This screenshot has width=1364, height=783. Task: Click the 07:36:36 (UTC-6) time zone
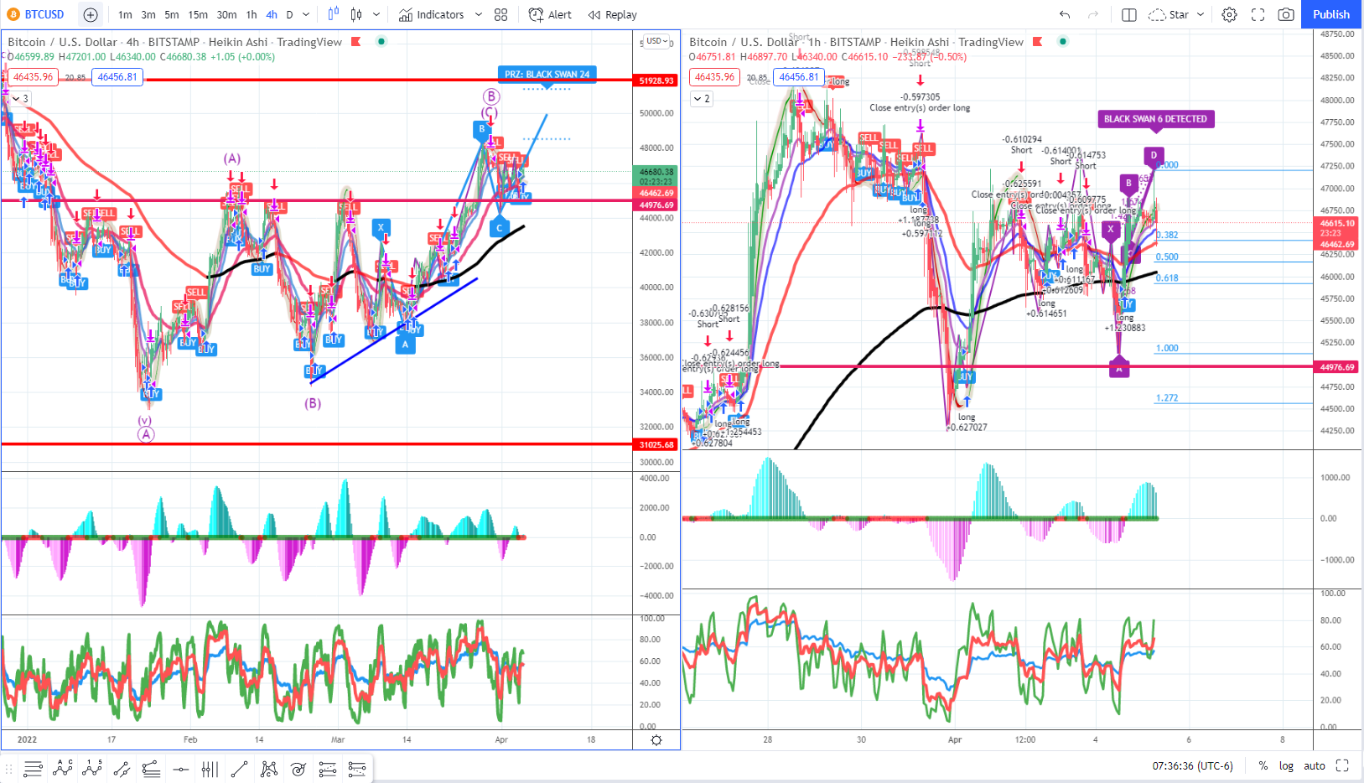[1192, 765]
